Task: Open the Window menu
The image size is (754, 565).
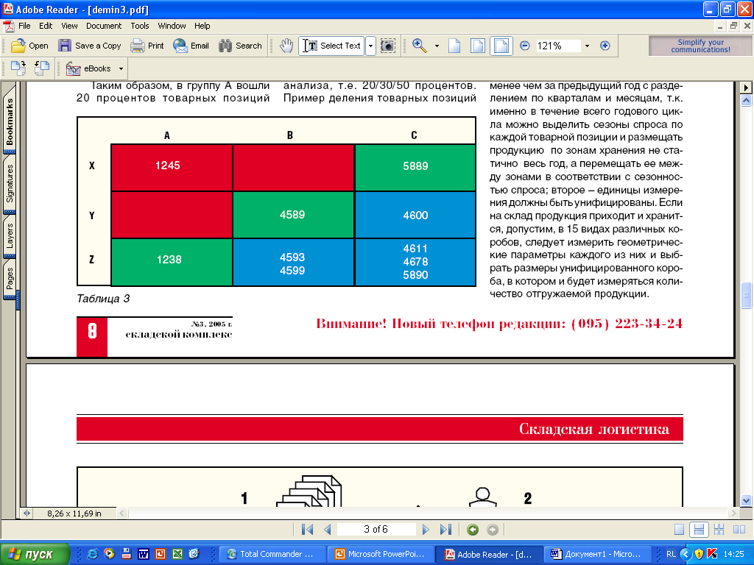Action: click(x=172, y=26)
